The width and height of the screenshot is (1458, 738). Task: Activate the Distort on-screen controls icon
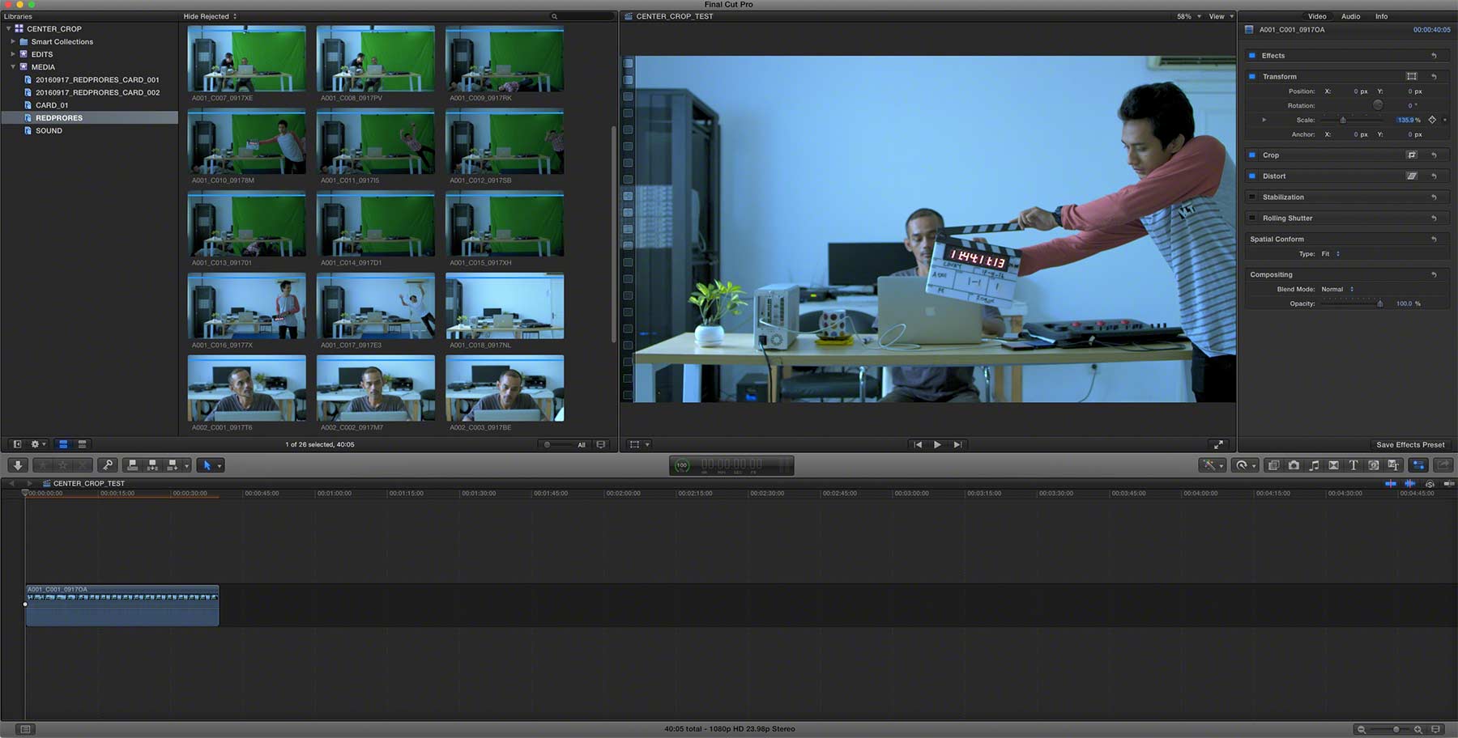tap(1412, 176)
